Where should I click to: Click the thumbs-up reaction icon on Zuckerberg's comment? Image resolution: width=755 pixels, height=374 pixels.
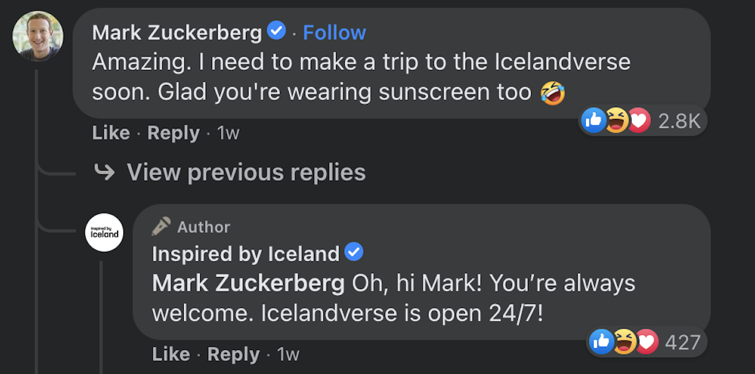point(593,120)
